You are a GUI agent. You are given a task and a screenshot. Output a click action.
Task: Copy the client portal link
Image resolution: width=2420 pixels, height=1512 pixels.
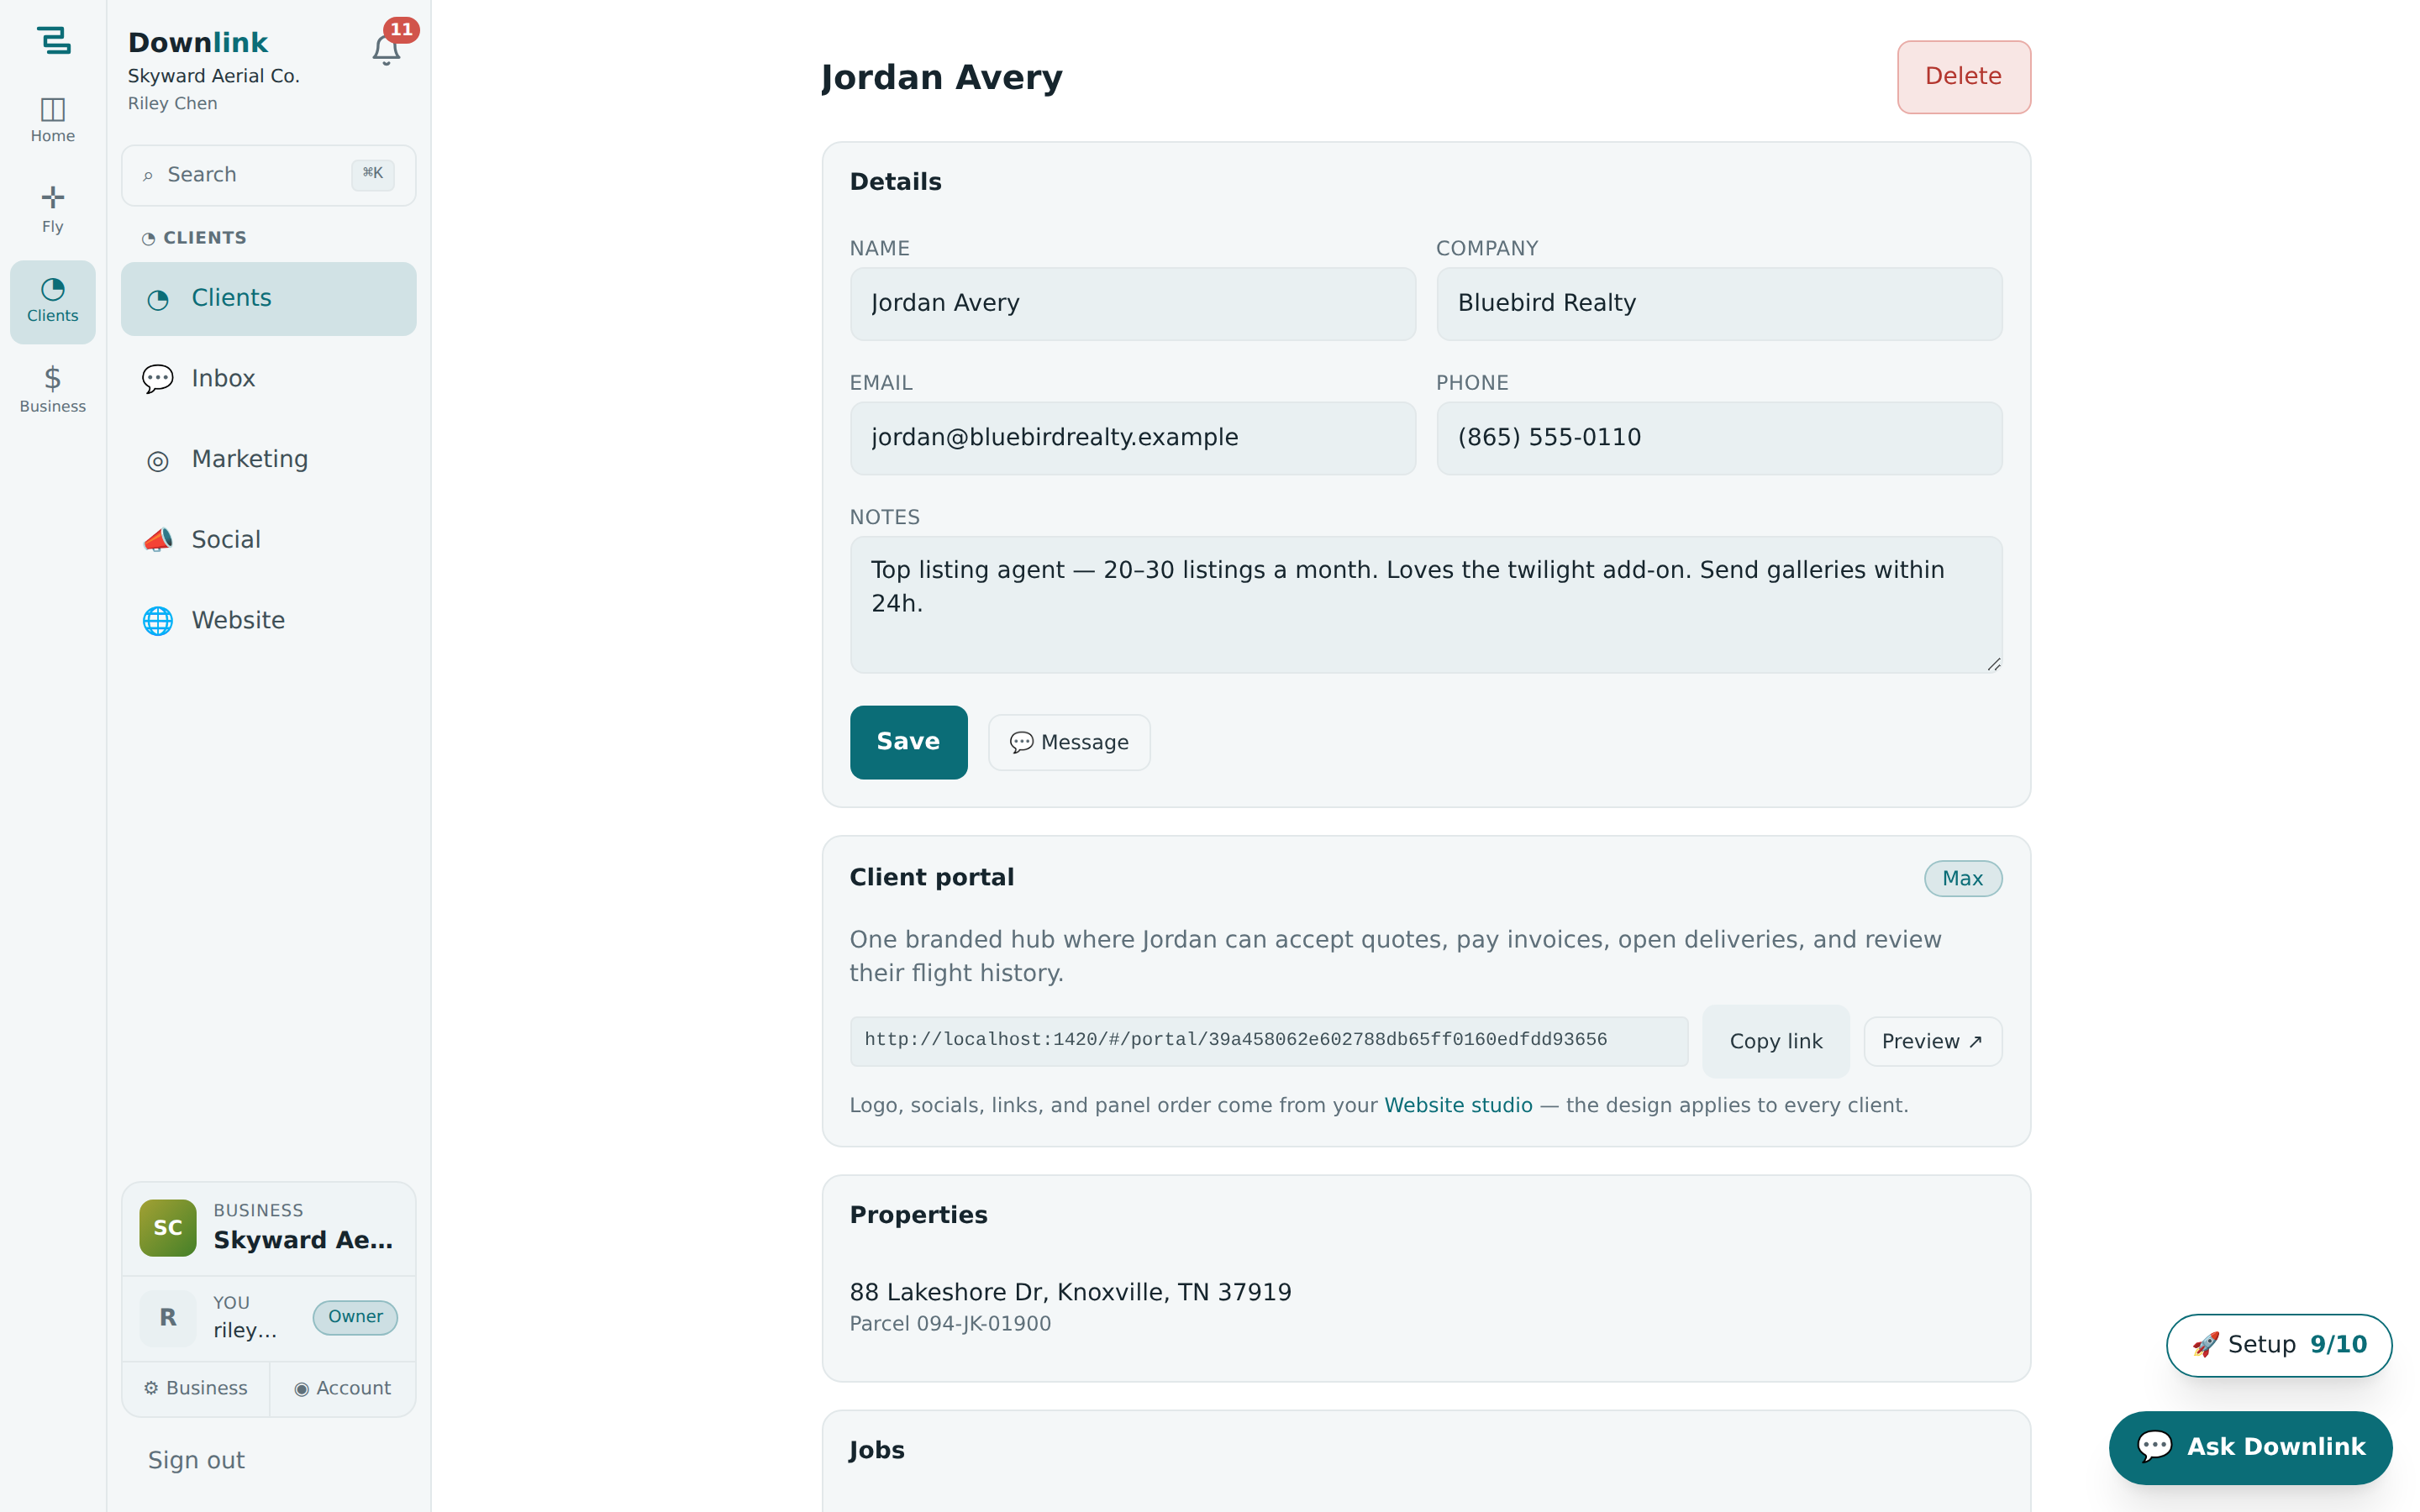1776,1042
